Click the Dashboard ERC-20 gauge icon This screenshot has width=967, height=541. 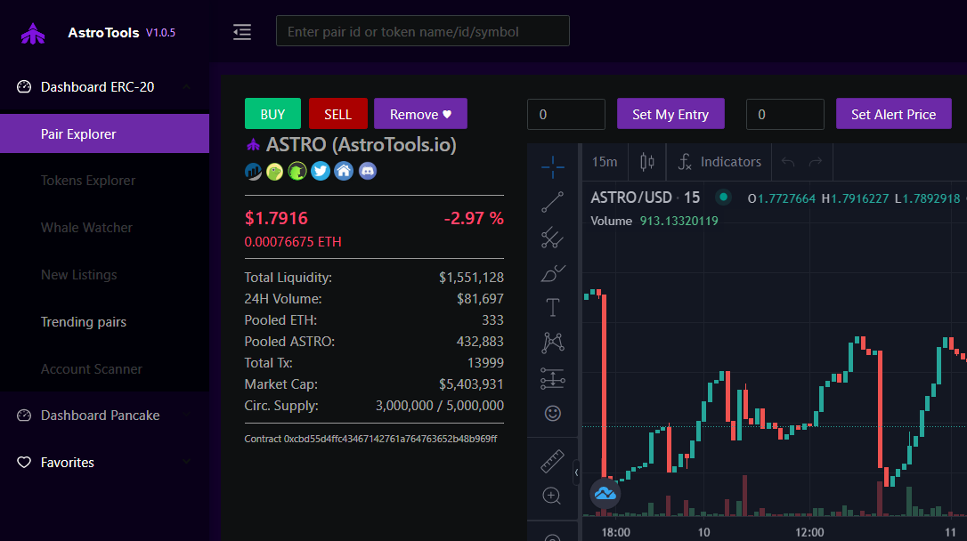pos(24,87)
